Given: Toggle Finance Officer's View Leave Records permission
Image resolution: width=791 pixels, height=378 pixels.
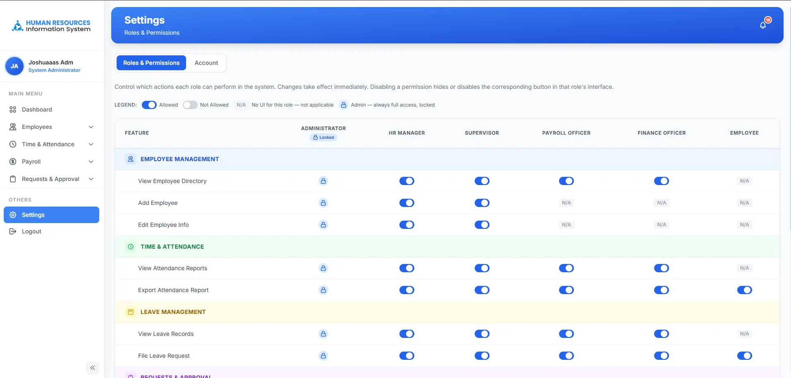Looking at the screenshot, I should tap(662, 334).
